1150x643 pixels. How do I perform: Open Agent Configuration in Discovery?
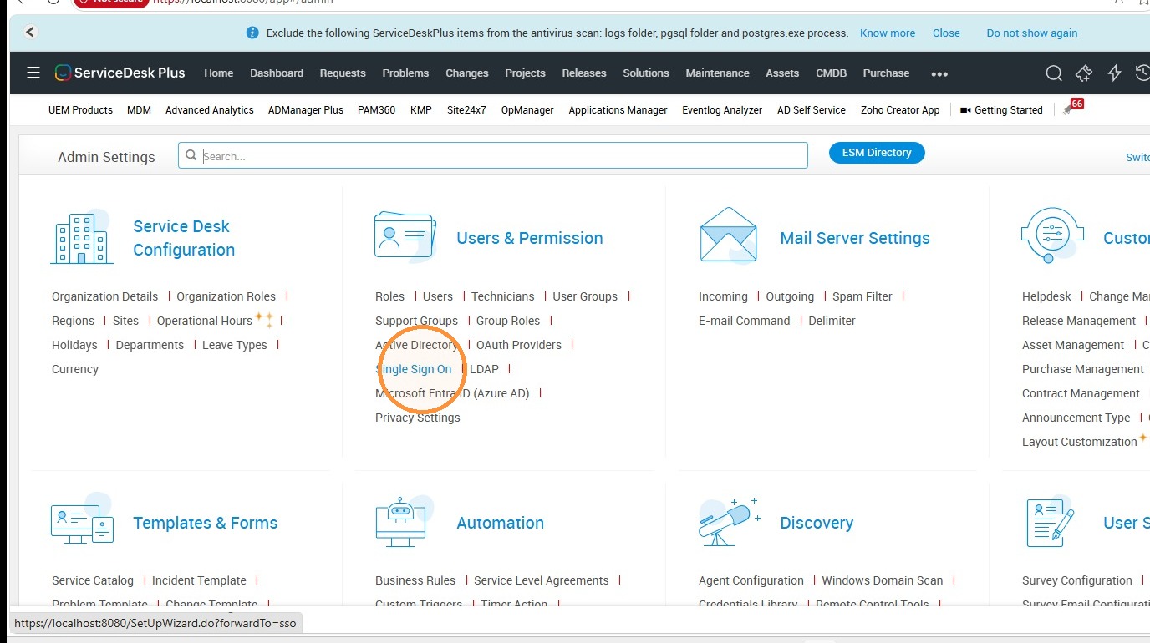pyautogui.click(x=751, y=580)
